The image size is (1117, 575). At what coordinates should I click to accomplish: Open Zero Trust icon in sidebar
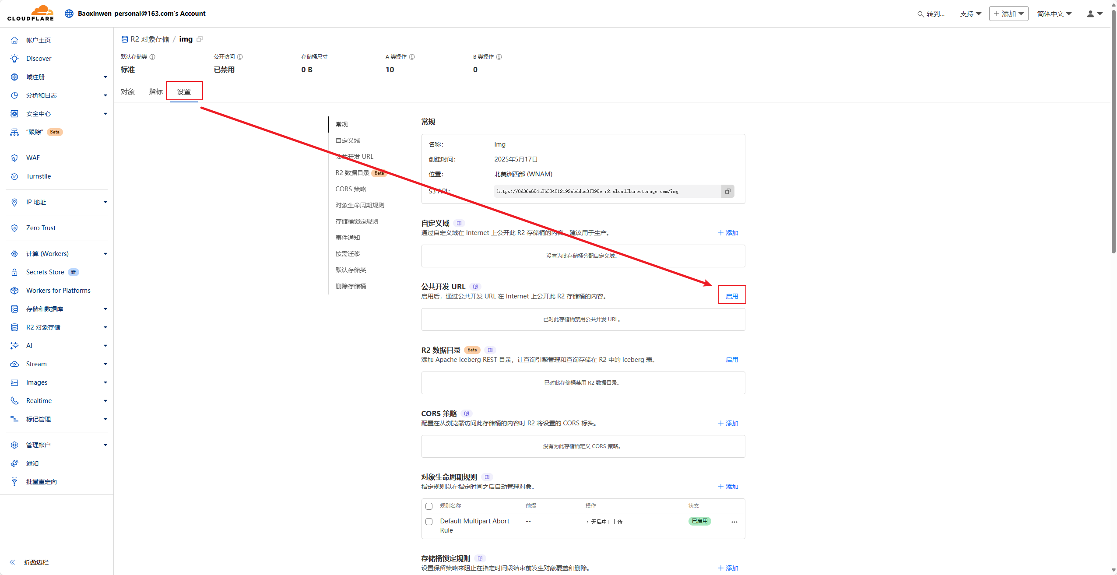point(14,228)
